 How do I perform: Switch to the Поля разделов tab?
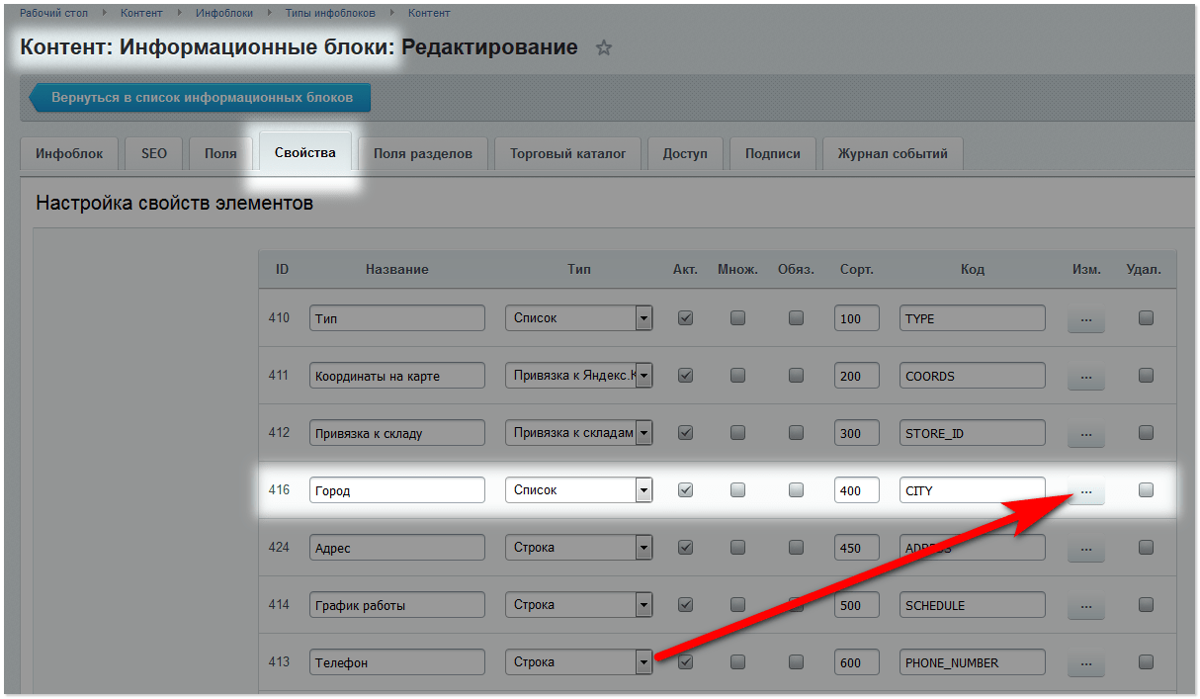423,154
